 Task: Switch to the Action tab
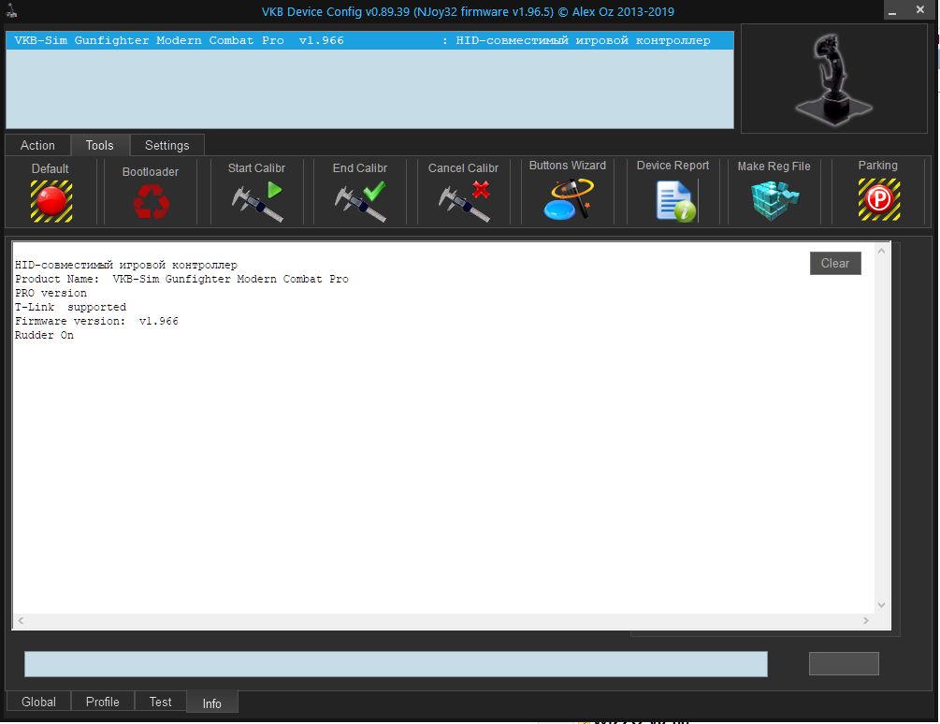click(37, 145)
